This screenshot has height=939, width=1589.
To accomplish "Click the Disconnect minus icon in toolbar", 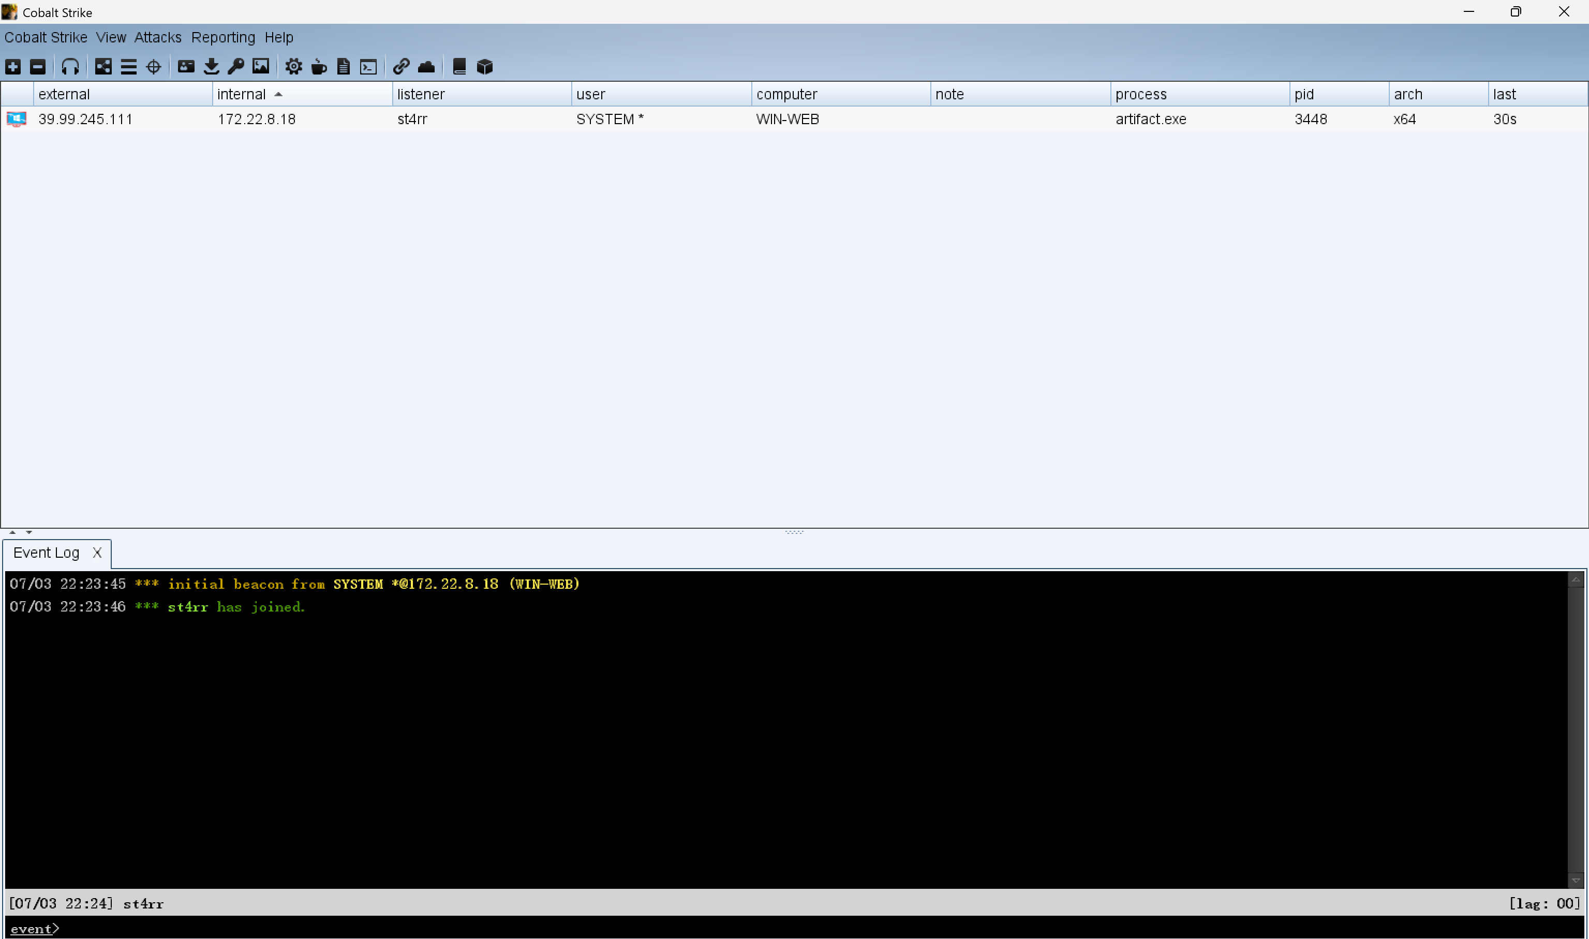I will pyautogui.click(x=38, y=66).
